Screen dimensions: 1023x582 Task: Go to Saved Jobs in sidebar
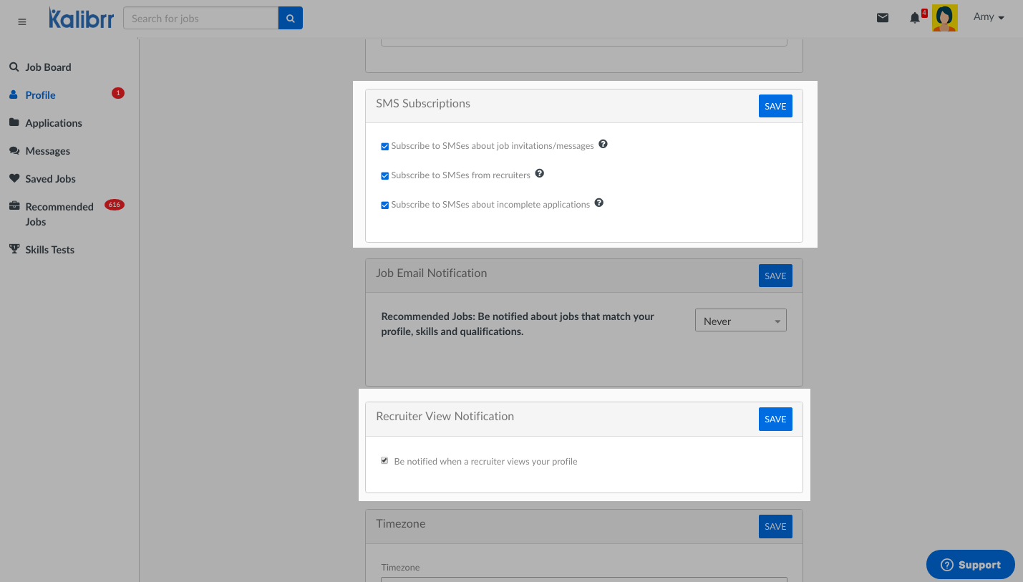[x=50, y=179]
